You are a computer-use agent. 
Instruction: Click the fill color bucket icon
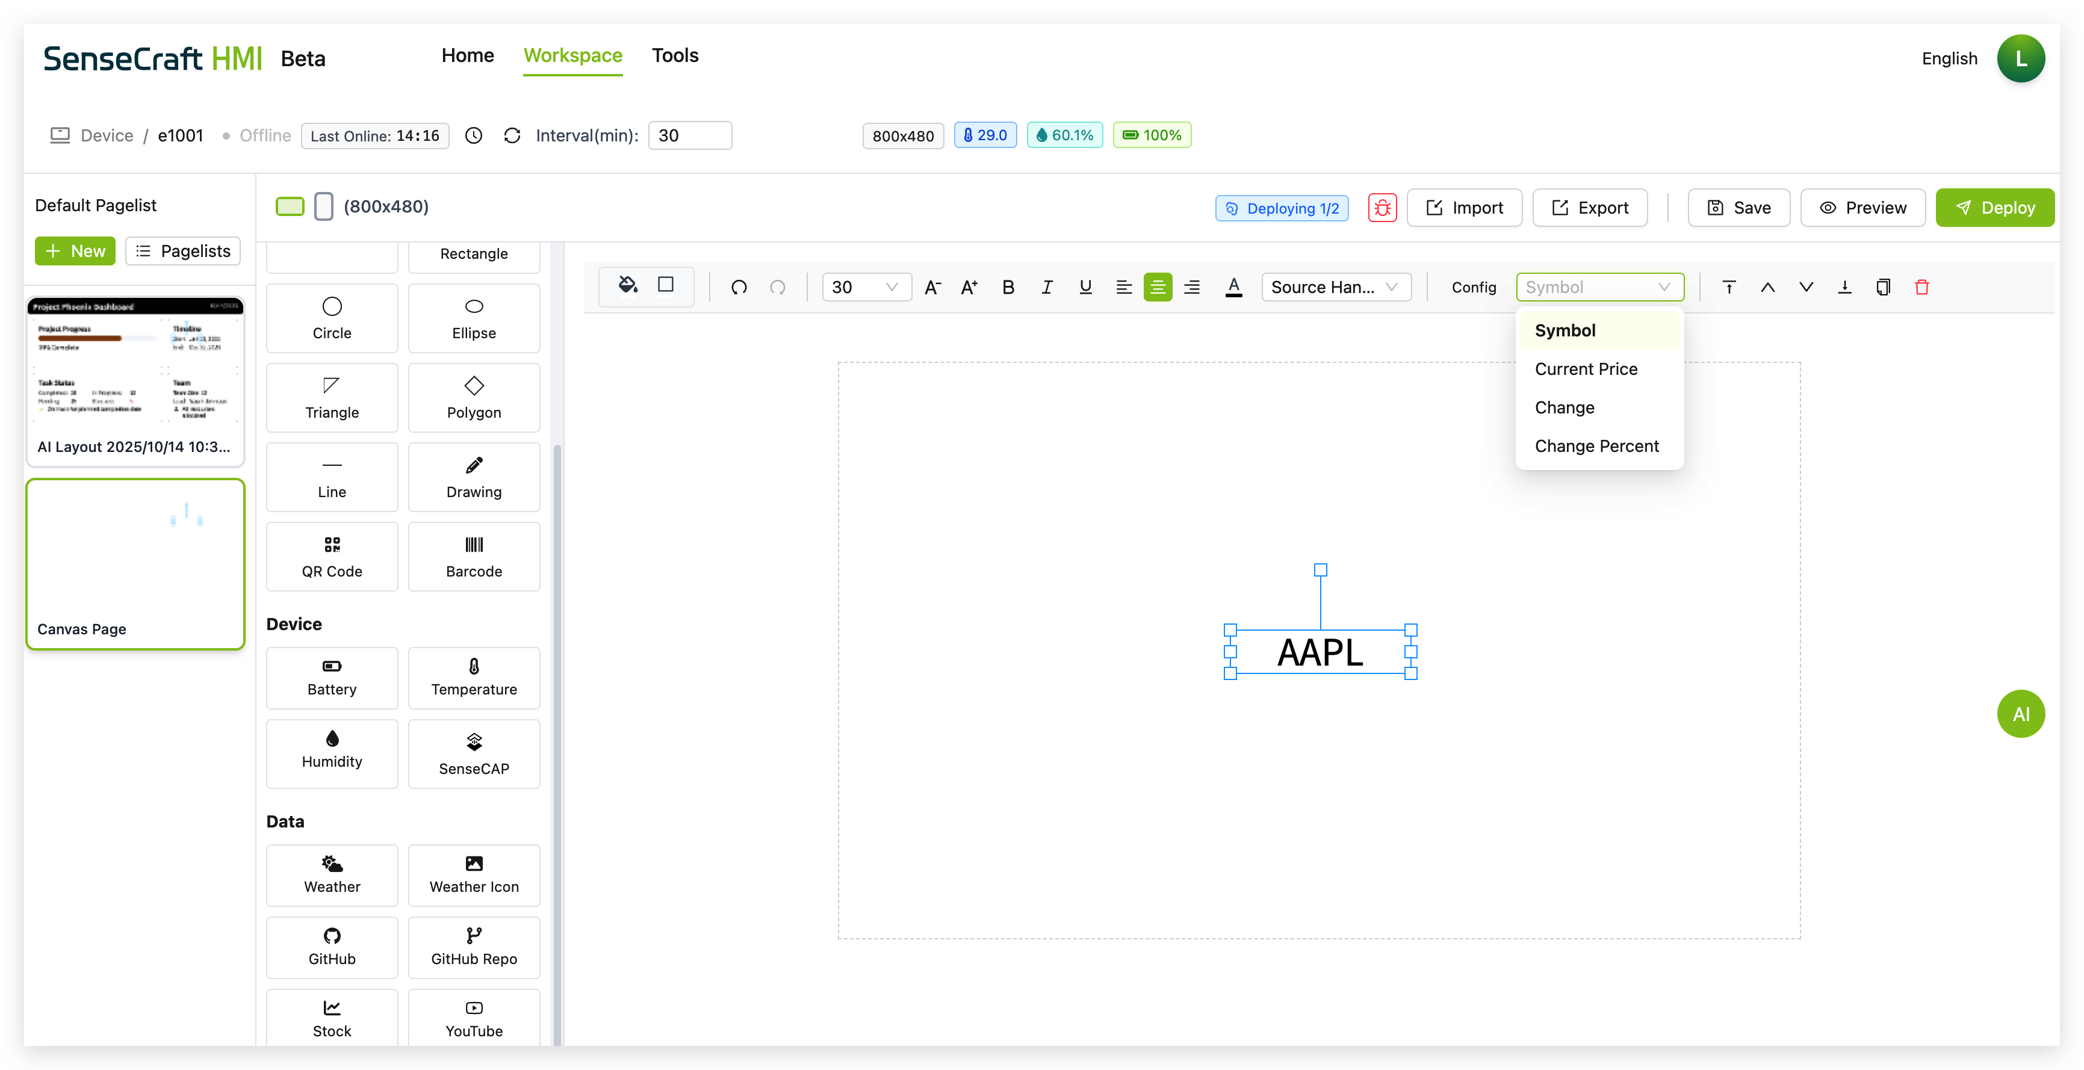point(628,285)
